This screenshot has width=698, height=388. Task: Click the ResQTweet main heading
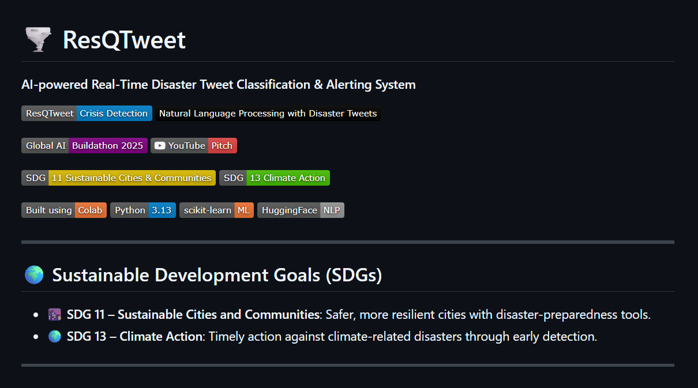[124, 40]
